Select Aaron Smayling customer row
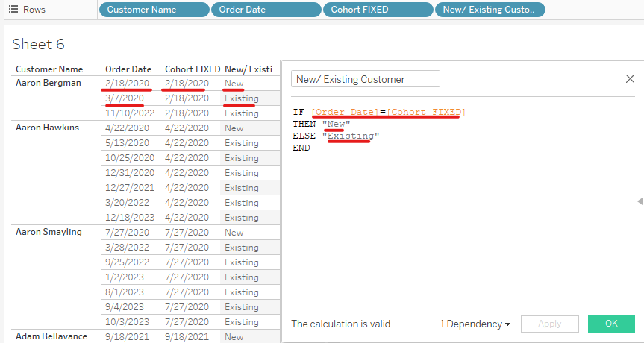Screen dimensions: 644x343 (x=49, y=232)
